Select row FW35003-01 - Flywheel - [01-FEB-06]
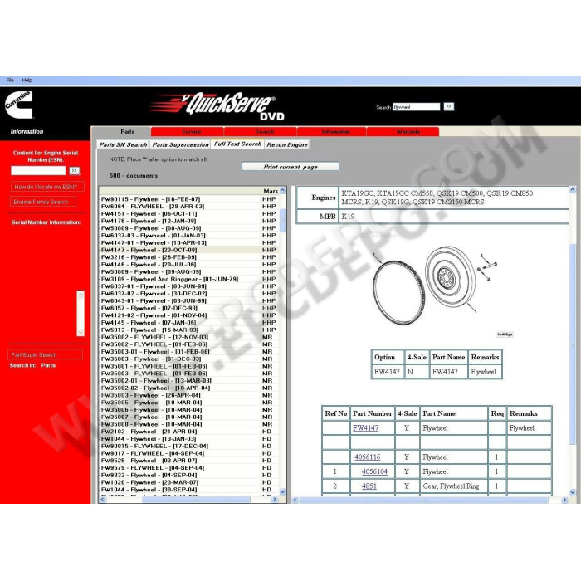The width and height of the screenshot is (581, 581). tap(189, 352)
